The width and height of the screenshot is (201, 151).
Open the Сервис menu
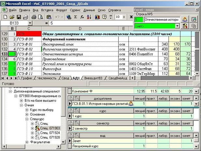coord(75,10)
